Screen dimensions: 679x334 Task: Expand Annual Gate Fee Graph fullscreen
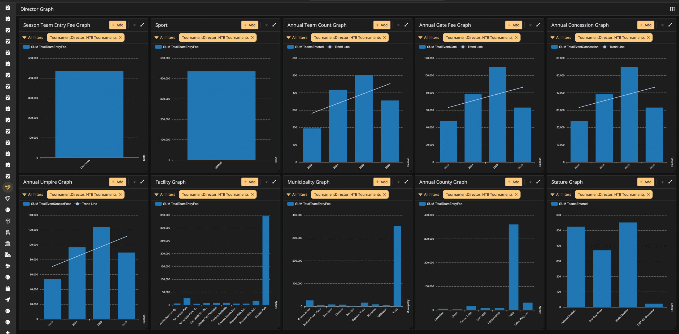click(538, 25)
